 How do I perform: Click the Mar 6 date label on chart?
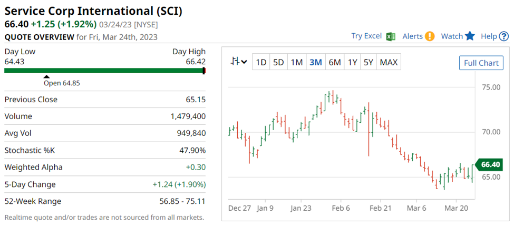click(416, 208)
